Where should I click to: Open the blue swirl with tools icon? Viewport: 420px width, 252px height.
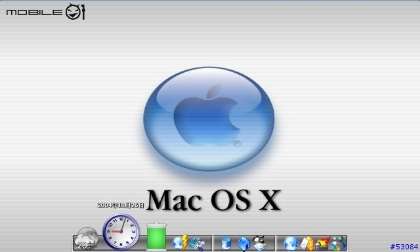tap(197, 243)
